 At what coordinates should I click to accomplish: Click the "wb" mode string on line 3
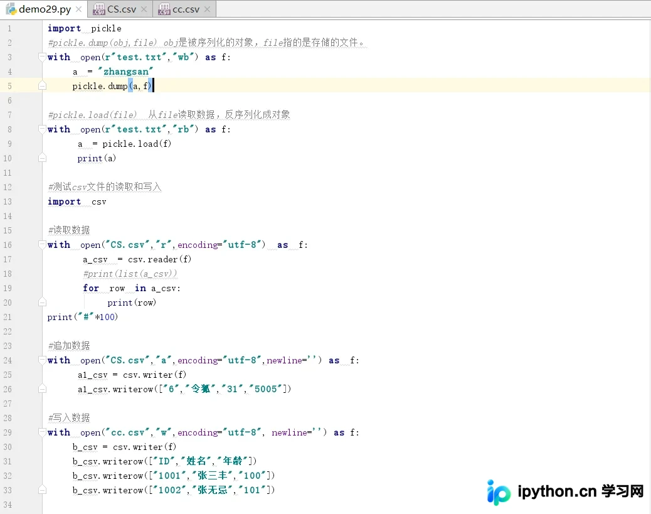tap(183, 57)
